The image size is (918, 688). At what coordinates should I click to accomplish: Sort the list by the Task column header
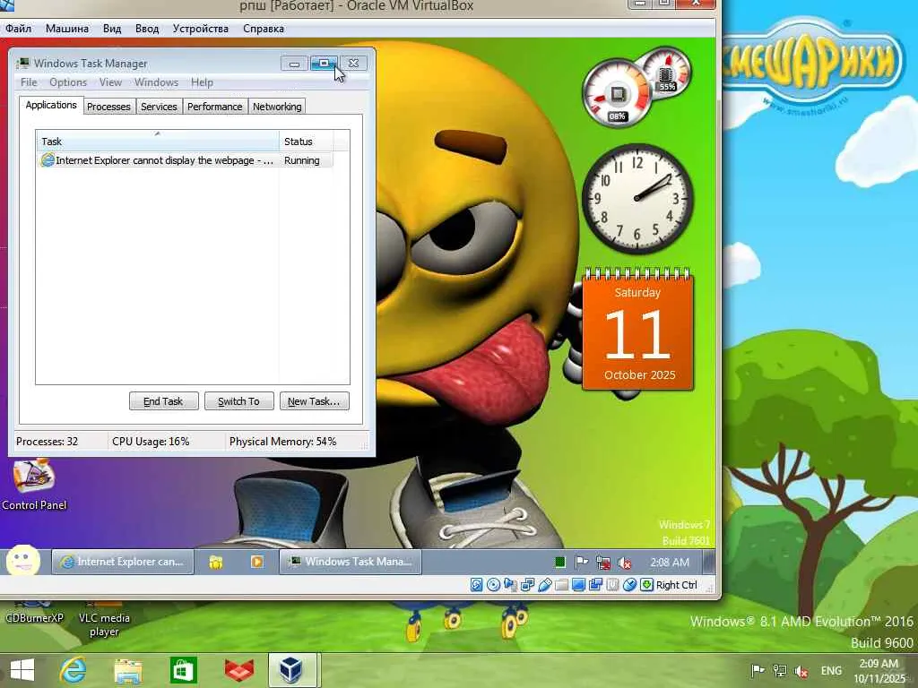pyautogui.click(x=158, y=142)
